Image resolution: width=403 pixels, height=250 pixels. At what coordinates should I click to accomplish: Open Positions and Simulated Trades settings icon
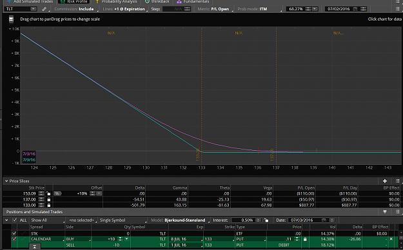point(398,212)
